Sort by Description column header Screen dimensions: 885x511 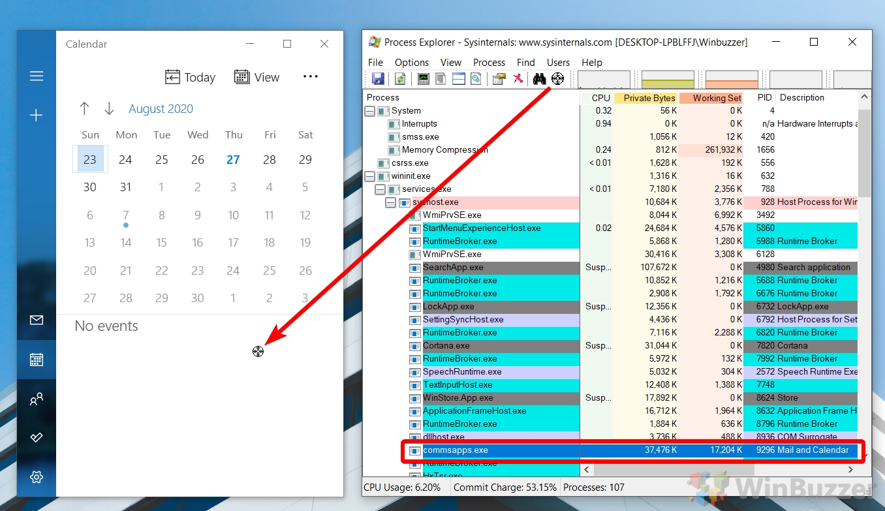817,98
